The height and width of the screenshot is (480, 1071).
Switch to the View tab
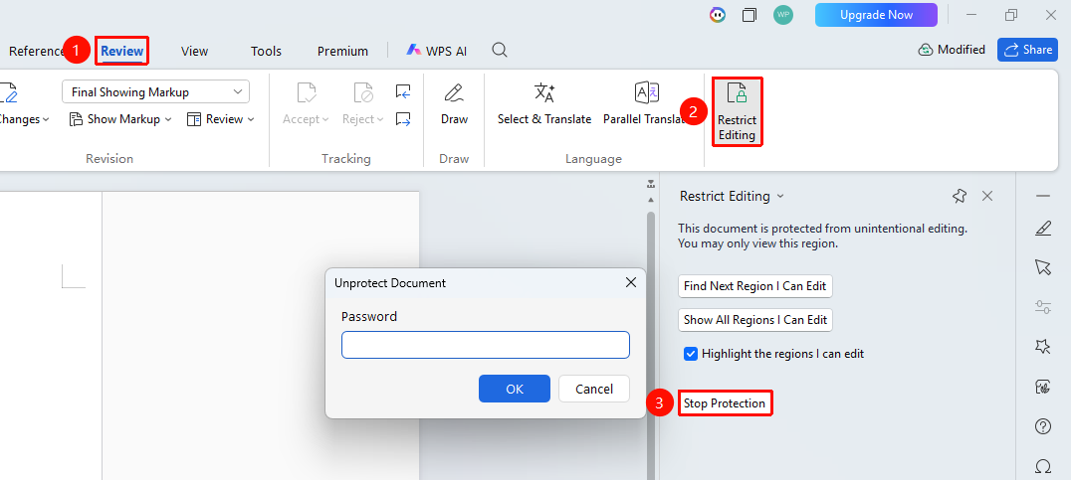tap(195, 51)
